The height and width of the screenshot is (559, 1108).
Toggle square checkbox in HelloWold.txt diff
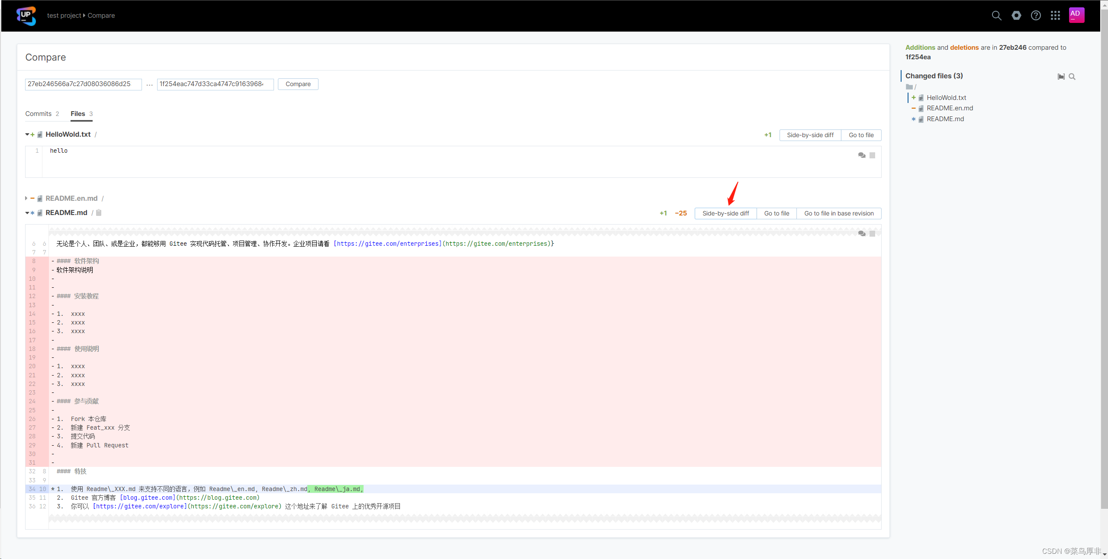click(873, 155)
